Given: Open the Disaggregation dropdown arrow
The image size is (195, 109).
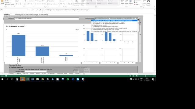Looking at the screenshot, I should [139, 19].
